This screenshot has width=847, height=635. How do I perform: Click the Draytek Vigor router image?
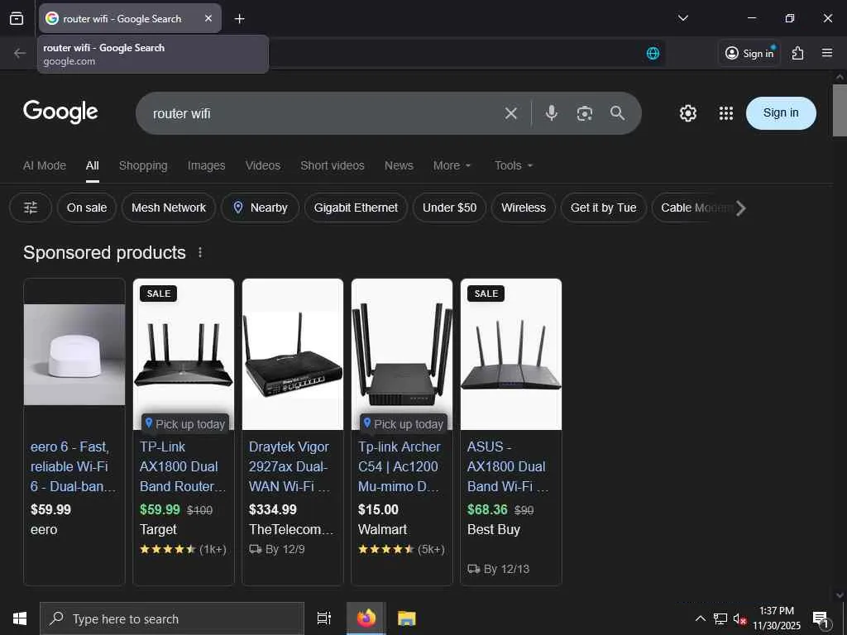[293, 354]
